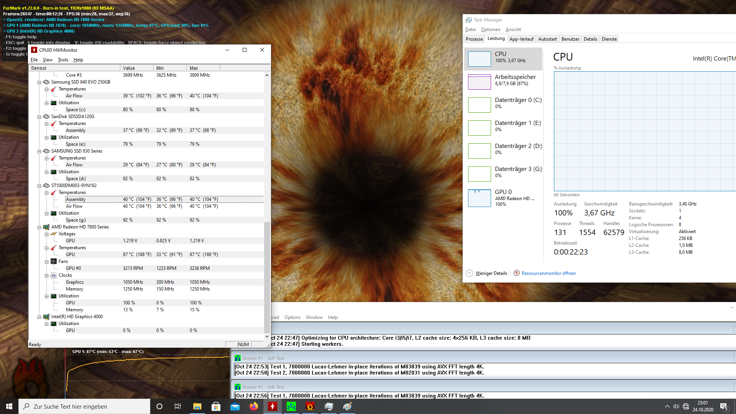This screenshot has height=414, width=736.
Task: Open FurMark taskbar icon
Action: (310, 406)
